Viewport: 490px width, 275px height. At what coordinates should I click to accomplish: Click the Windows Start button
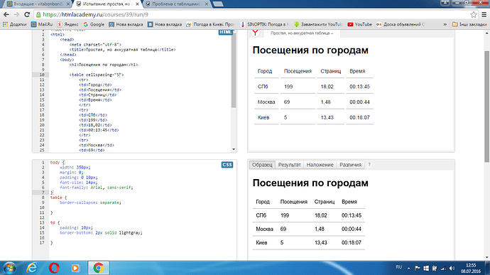(10, 268)
